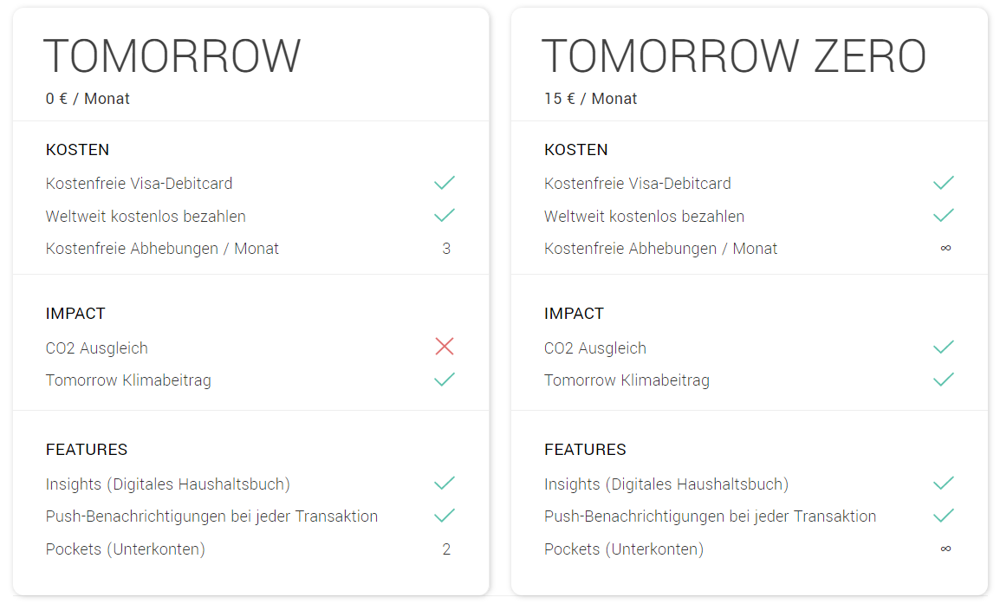Click checkmark for Tomorrow Klimabeitrag in Tomorrow plan
Viewport: 1000px width, 604px height.
click(445, 380)
